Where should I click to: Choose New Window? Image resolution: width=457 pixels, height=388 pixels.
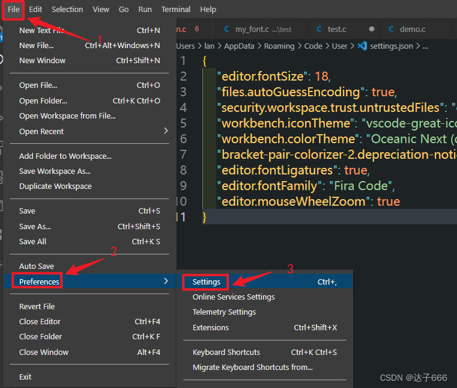pyautogui.click(x=89, y=60)
